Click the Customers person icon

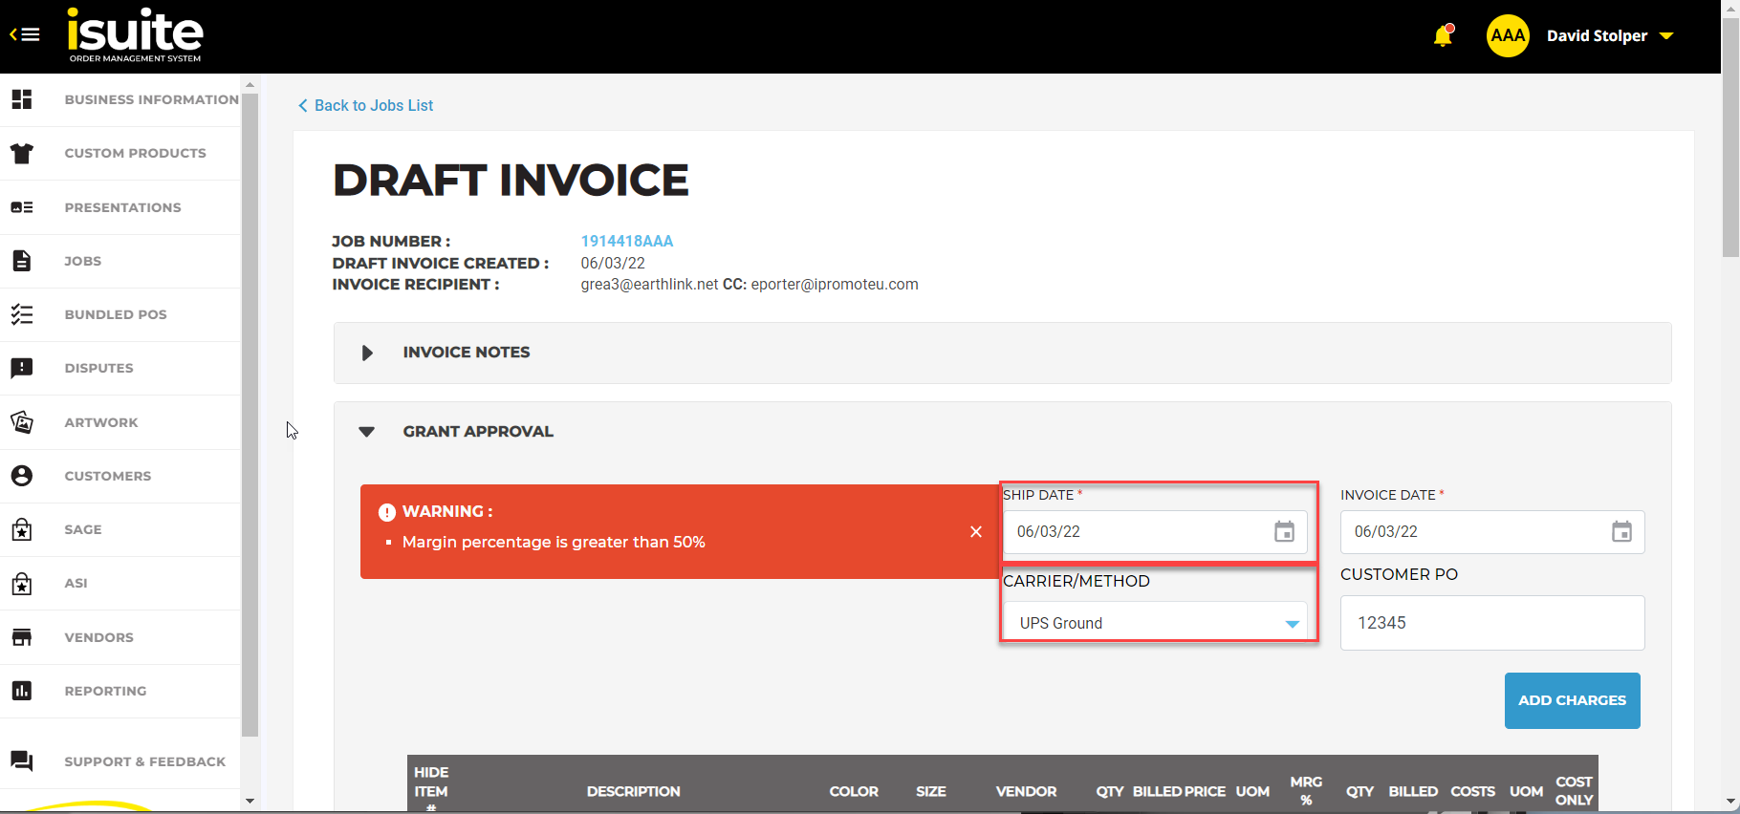click(22, 476)
